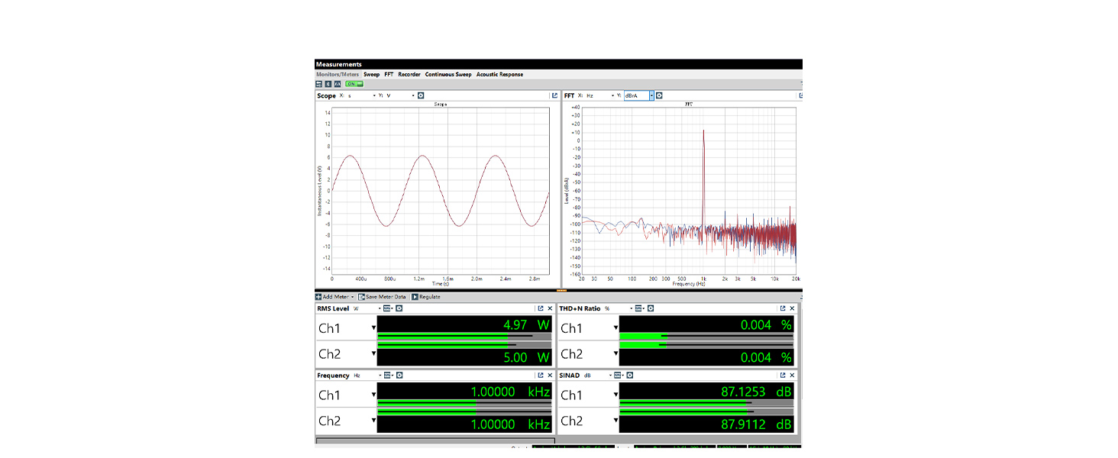Close the THD+N Ratio meter
This screenshot has height=458, width=1118.
[792, 308]
